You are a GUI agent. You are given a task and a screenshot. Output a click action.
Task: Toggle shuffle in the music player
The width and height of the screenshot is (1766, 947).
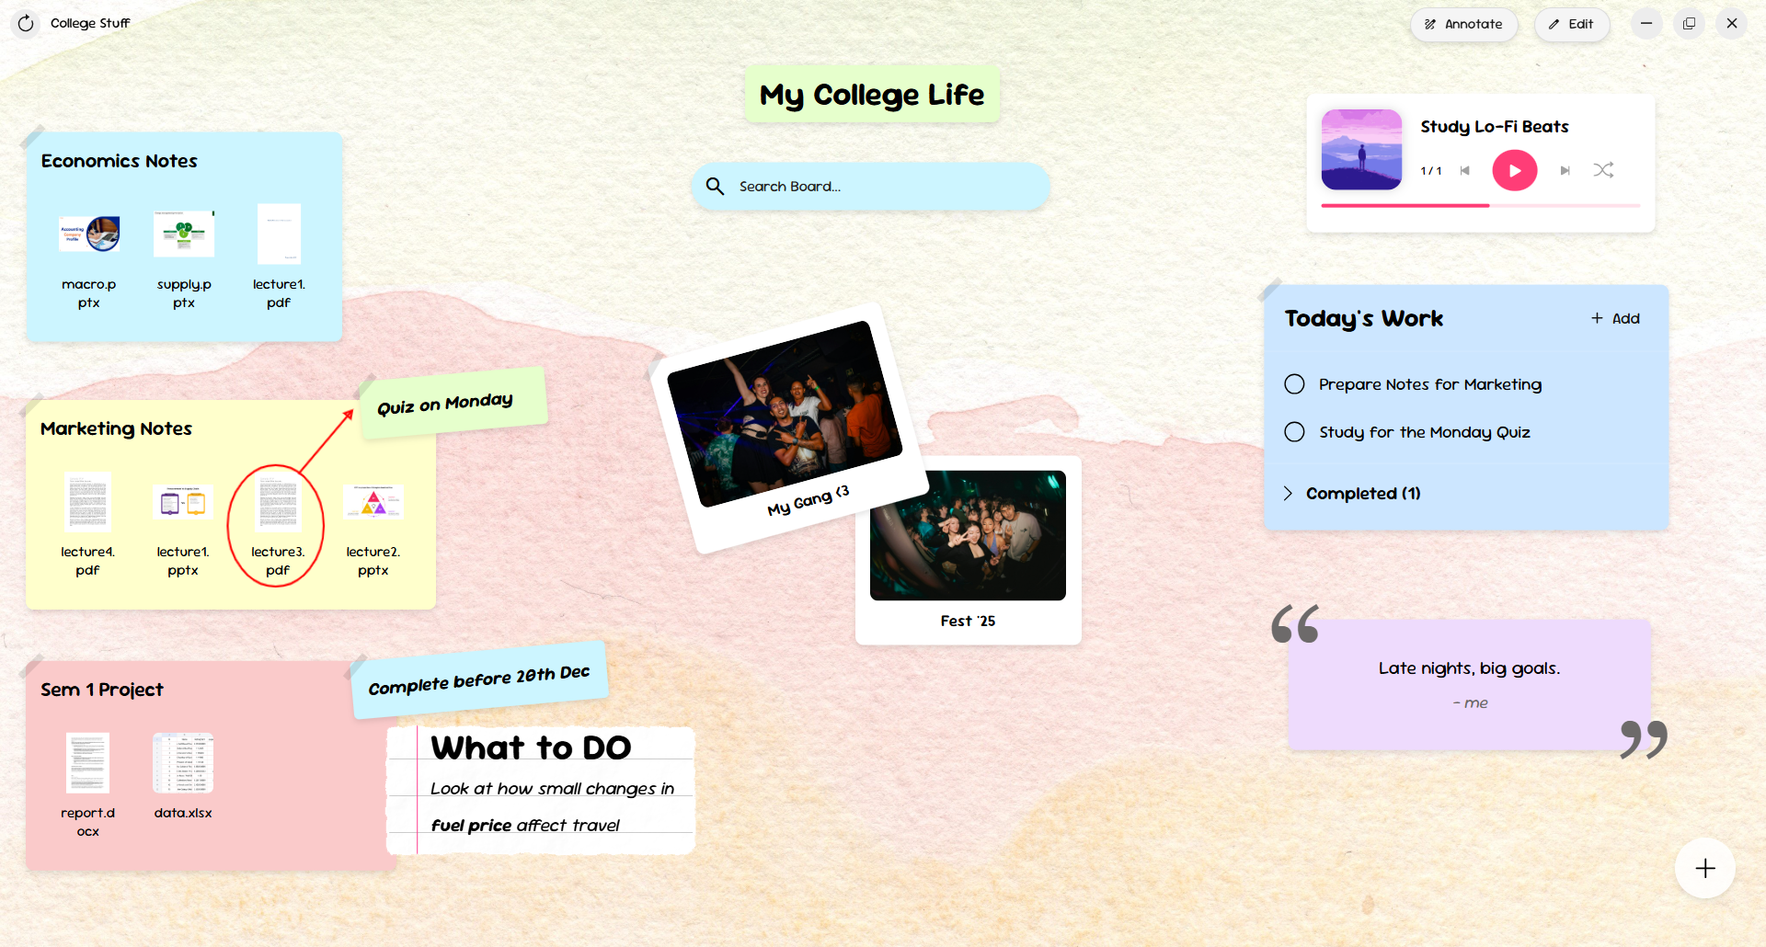coord(1603,170)
